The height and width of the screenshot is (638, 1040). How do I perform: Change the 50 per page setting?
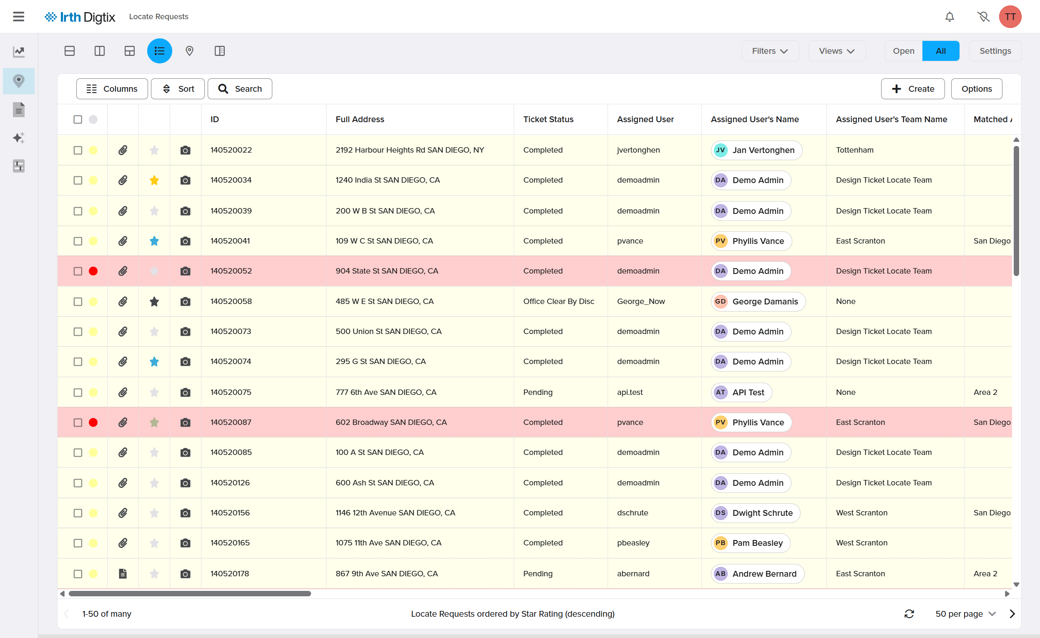click(x=965, y=614)
